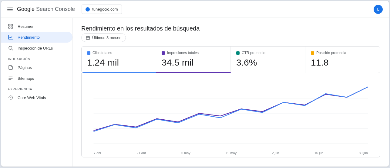Click the 7 abr axis label
Image resolution: width=390 pixels, height=168 pixels.
pos(97,153)
